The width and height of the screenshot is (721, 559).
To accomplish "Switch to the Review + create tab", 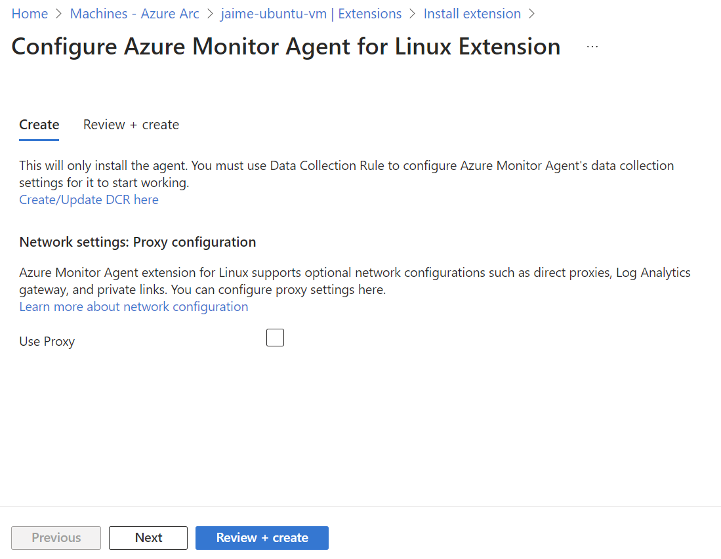I will (131, 124).
